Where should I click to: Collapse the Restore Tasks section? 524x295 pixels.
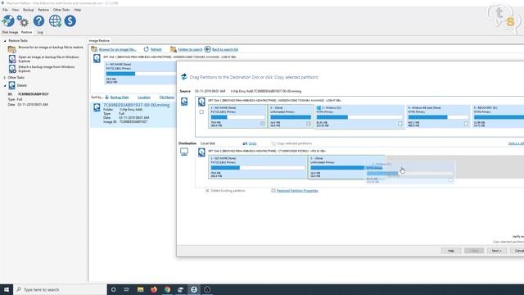point(5,41)
